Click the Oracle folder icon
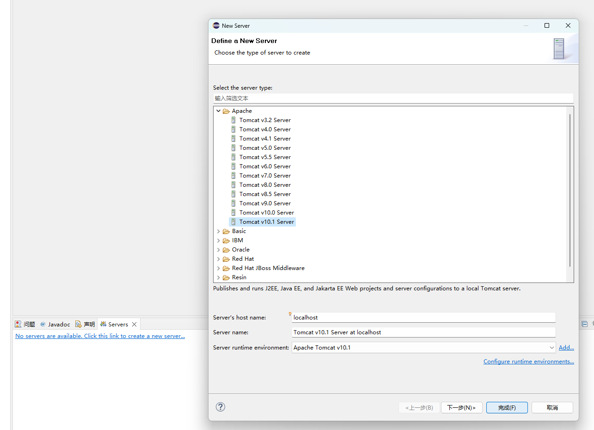The height and width of the screenshot is (430, 594). 226,250
